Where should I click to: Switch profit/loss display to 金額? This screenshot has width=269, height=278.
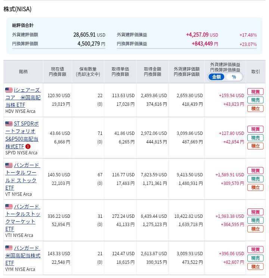[x=217, y=77]
